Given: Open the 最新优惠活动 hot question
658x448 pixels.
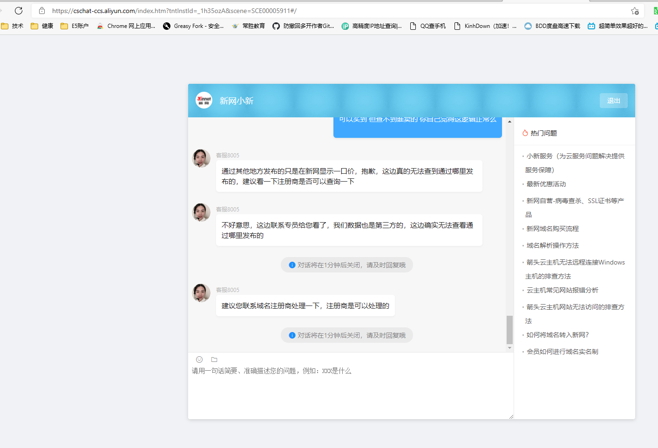Looking at the screenshot, I should [546, 184].
